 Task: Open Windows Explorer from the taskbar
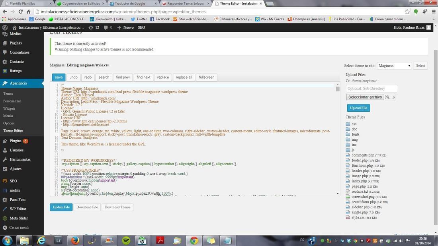[x=24, y=240]
